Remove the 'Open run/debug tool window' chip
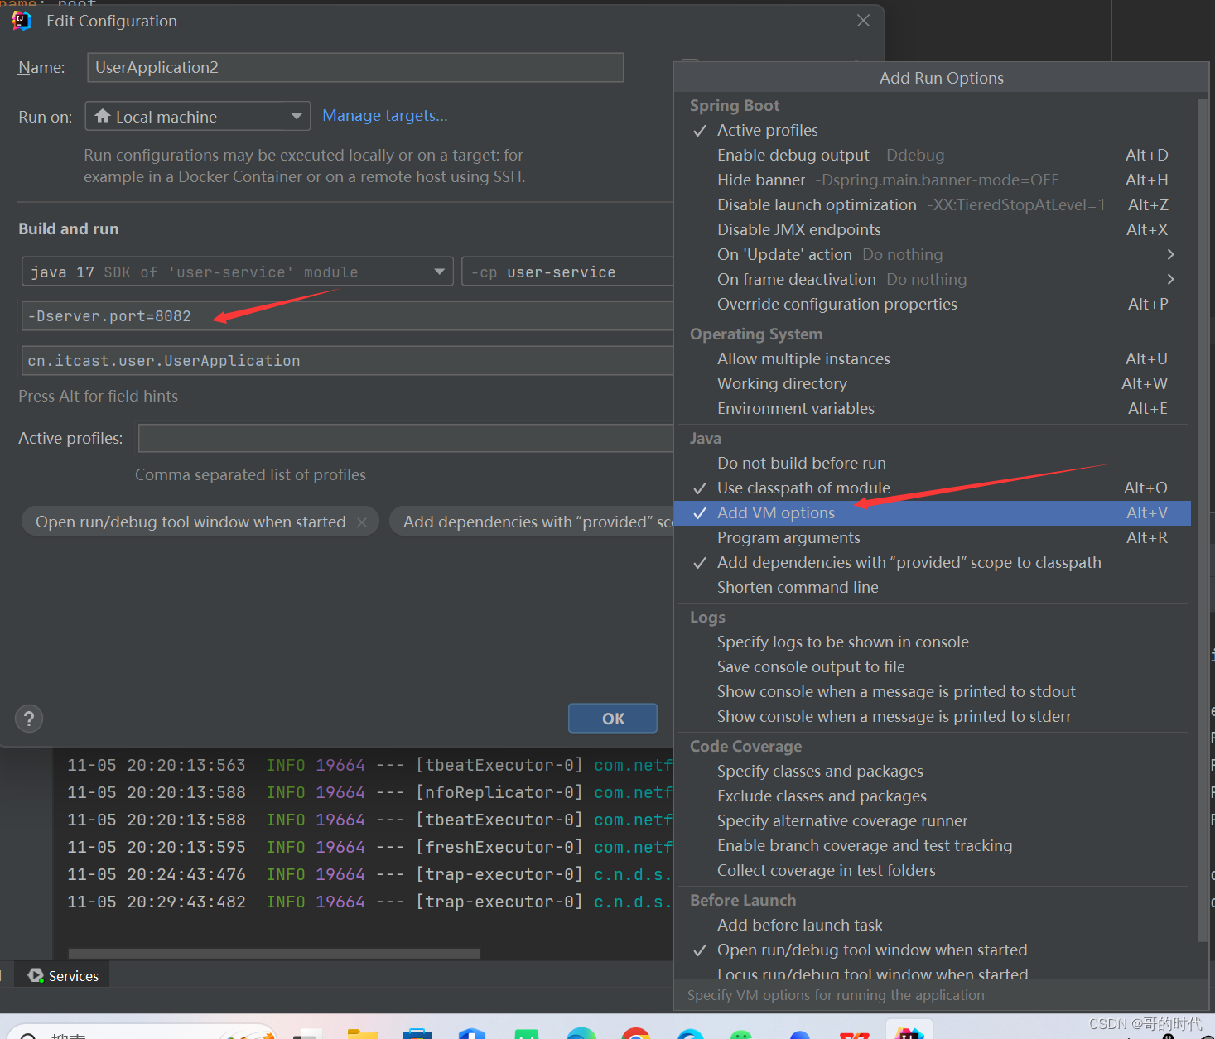 [x=362, y=522]
